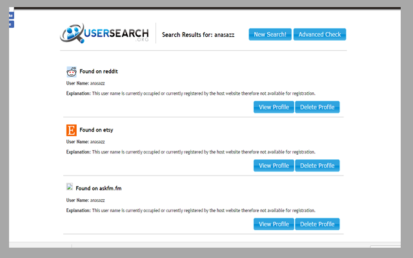
Task: Click the orange Etsy logo icon
Action: 72,130
